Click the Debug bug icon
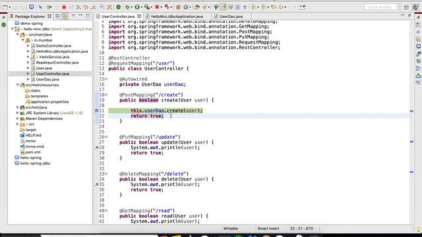422x237 pixels. [127, 7]
